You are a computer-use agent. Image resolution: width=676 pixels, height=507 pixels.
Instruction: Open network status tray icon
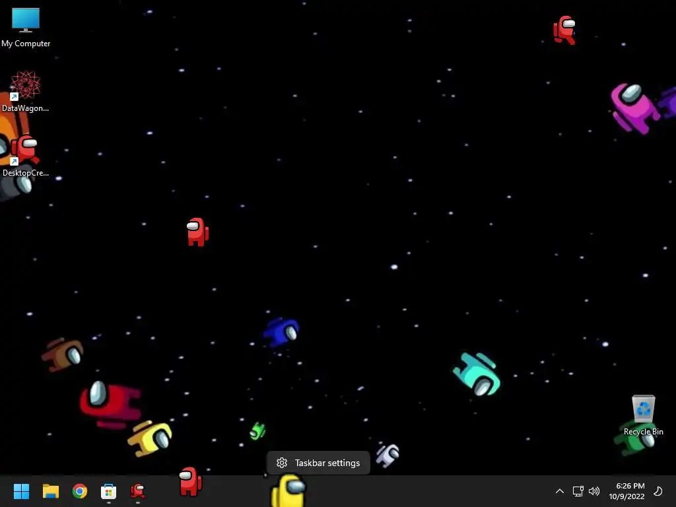[x=578, y=491]
